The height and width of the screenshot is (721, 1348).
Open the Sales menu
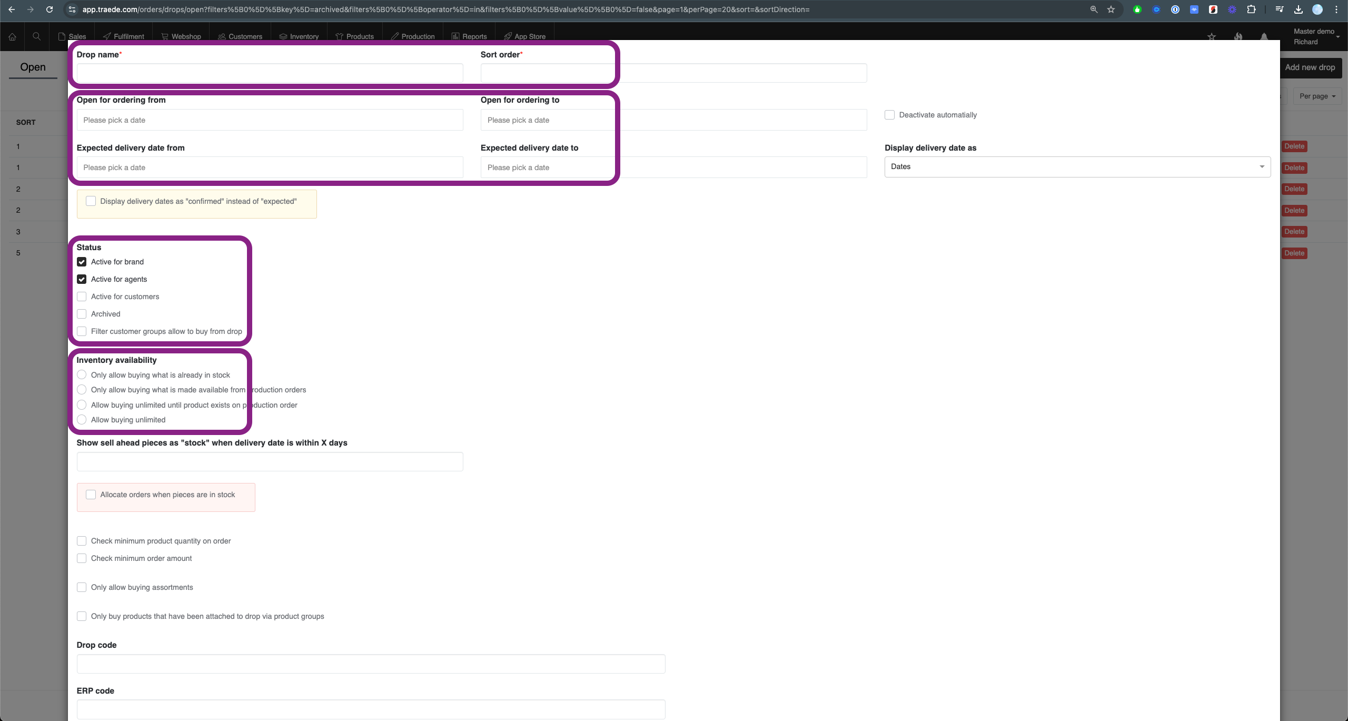click(72, 36)
